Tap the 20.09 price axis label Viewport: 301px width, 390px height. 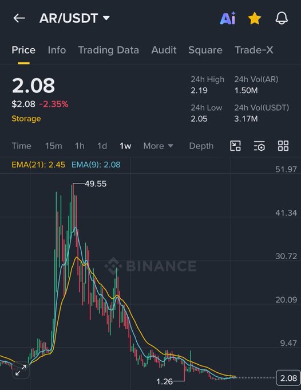(286, 300)
